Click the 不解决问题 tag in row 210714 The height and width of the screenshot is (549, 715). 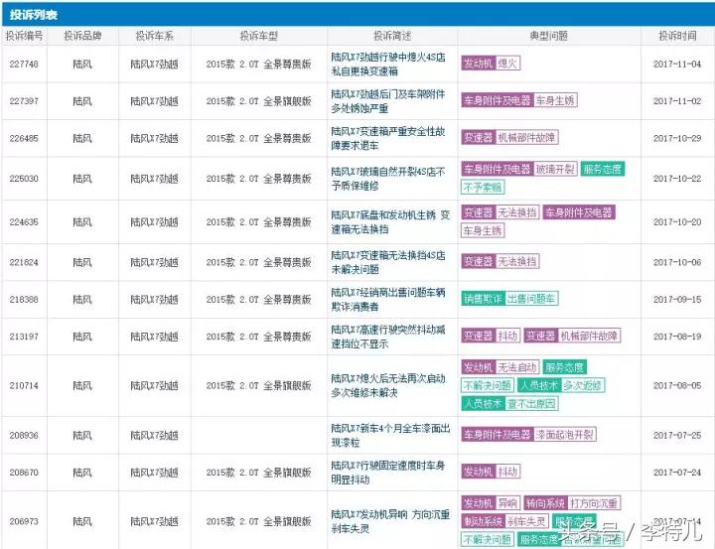tap(488, 385)
